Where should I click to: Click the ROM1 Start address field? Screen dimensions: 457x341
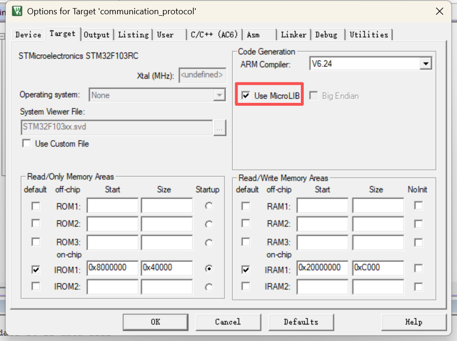(x=112, y=206)
